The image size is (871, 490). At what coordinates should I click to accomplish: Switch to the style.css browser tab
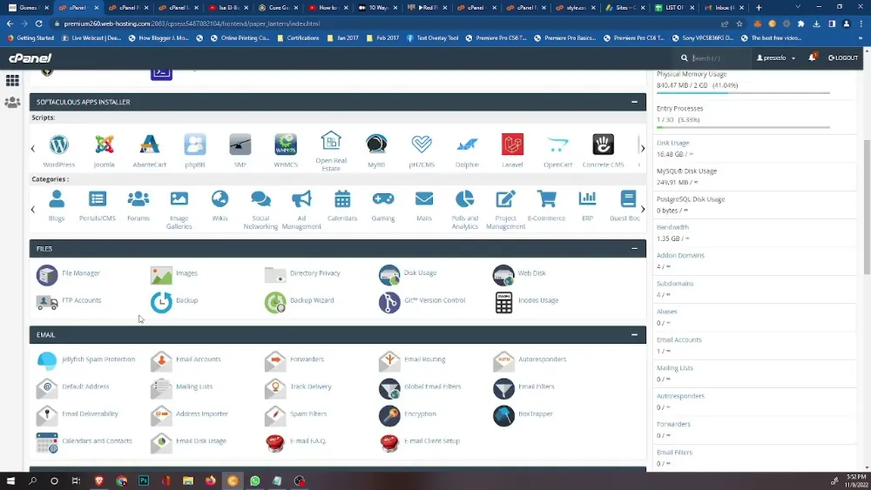click(576, 8)
